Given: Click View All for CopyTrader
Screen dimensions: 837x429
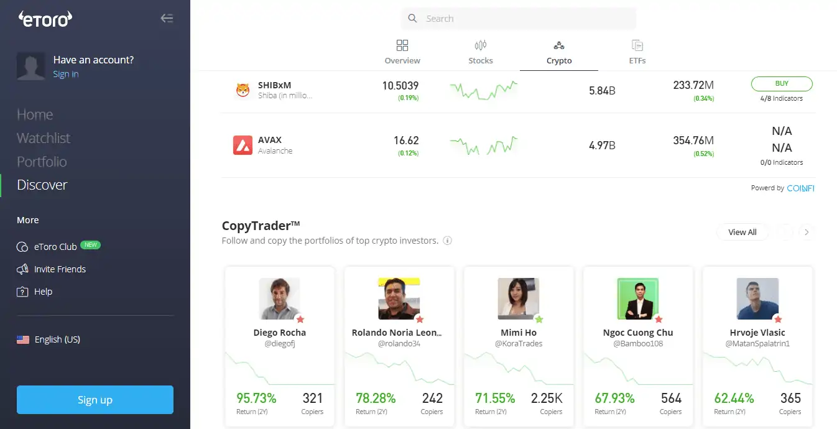Looking at the screenshot, I should pos(742,232).
